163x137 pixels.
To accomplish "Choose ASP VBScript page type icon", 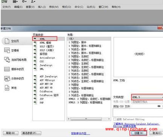I will pos(35,80).
